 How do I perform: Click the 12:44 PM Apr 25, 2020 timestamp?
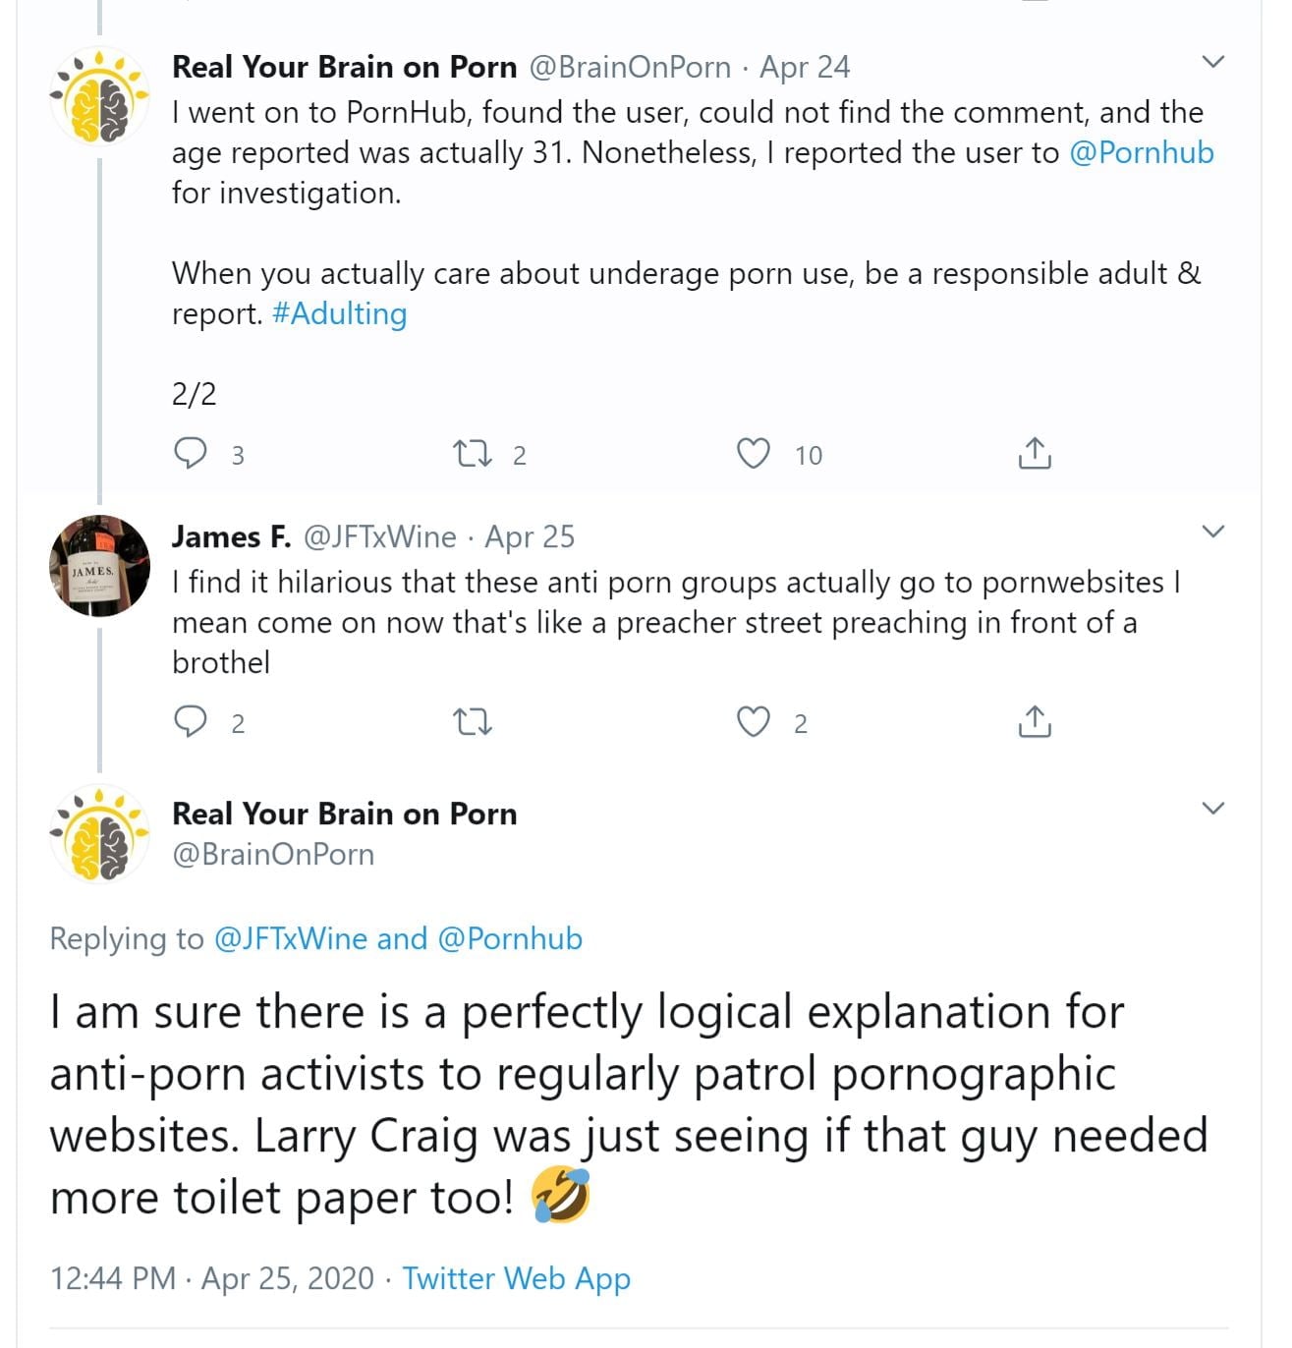(211, 1279)
